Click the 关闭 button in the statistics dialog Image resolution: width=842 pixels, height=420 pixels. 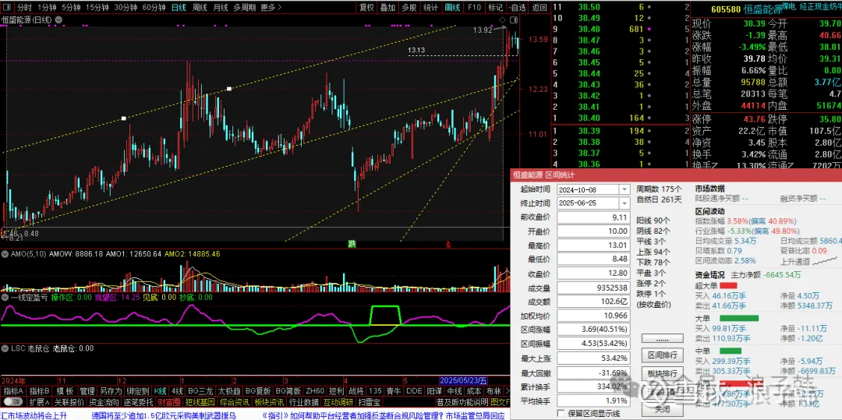(x=662, y=408)
